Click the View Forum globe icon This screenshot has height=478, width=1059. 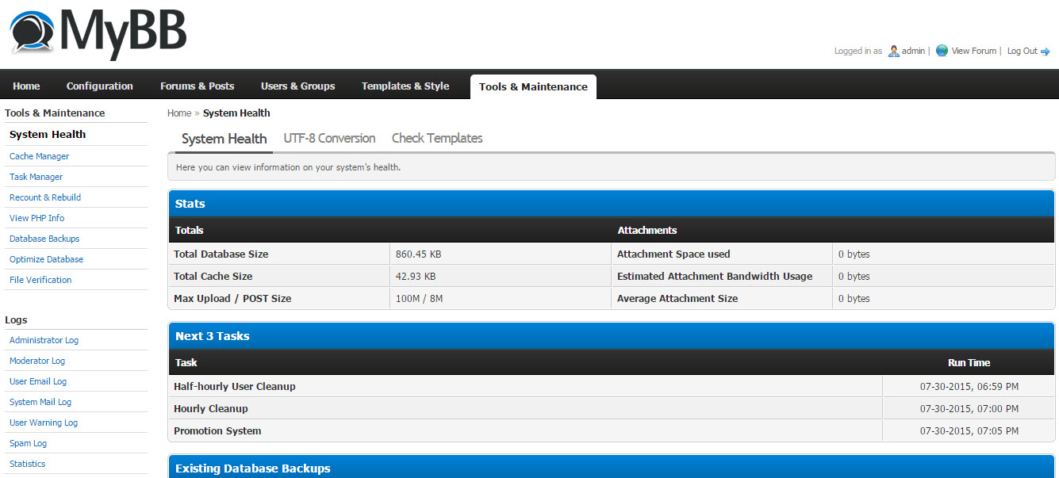click(x=942, y=51)
